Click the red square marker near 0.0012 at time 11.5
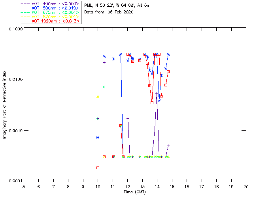This screenshot has width=253, height=202. click(x=121, y=125)
